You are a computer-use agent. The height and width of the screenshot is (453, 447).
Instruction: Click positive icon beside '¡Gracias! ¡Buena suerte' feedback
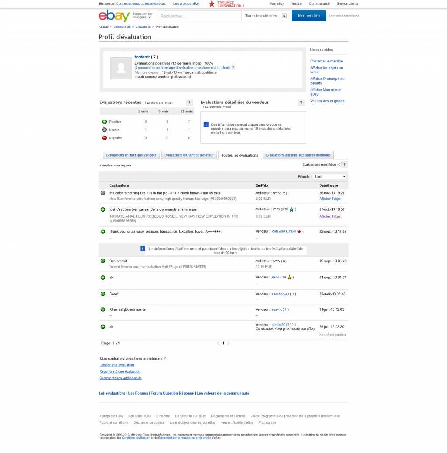[103, 309]
